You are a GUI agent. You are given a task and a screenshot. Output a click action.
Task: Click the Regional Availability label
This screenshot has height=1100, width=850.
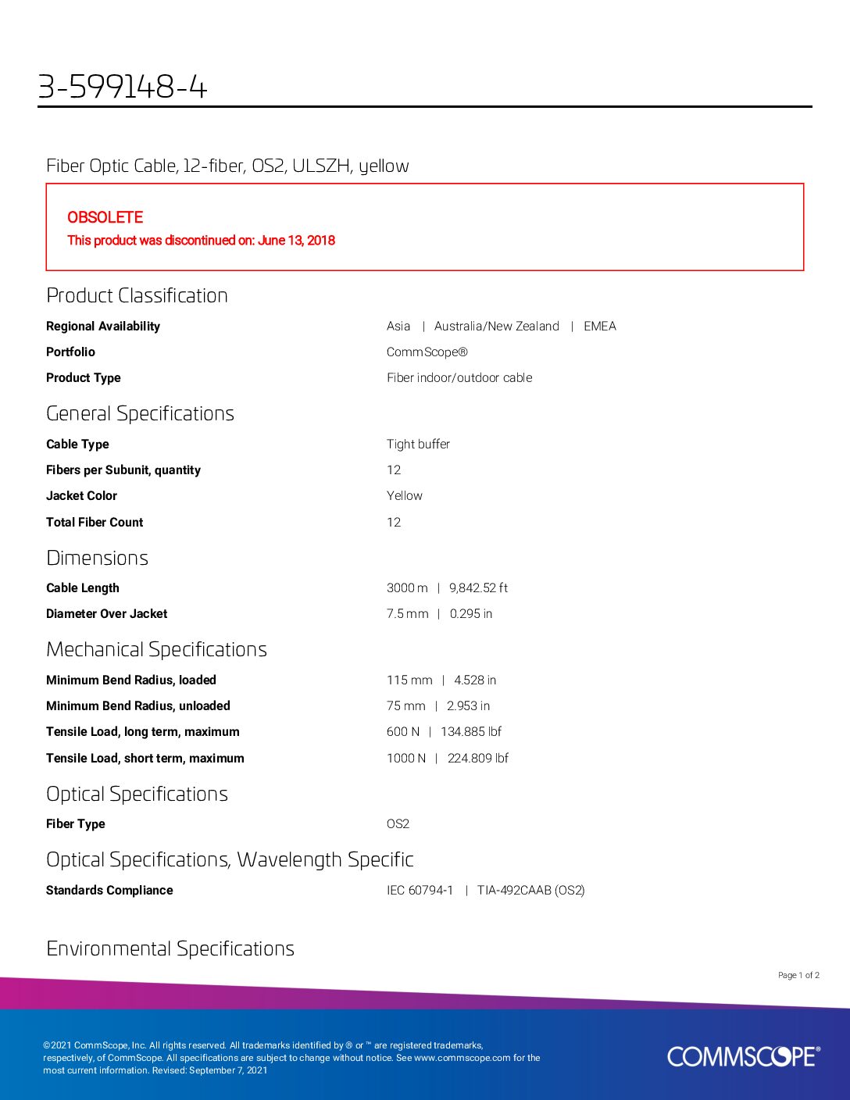(103, 327)
